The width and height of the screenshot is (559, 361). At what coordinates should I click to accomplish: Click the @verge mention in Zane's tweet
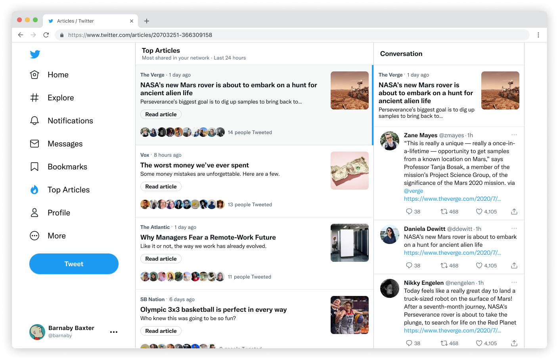click(x=414, y=191)
